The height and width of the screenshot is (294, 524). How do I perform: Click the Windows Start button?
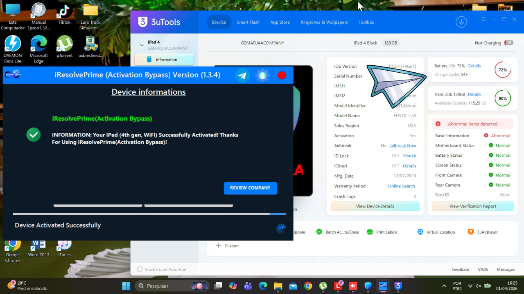coord(126,286)
